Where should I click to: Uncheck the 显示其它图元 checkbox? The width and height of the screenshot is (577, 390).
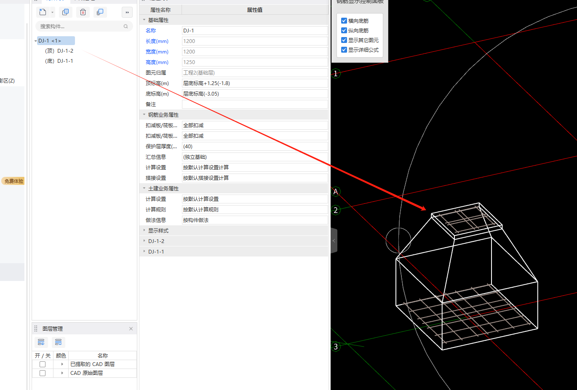coord(344,40)
